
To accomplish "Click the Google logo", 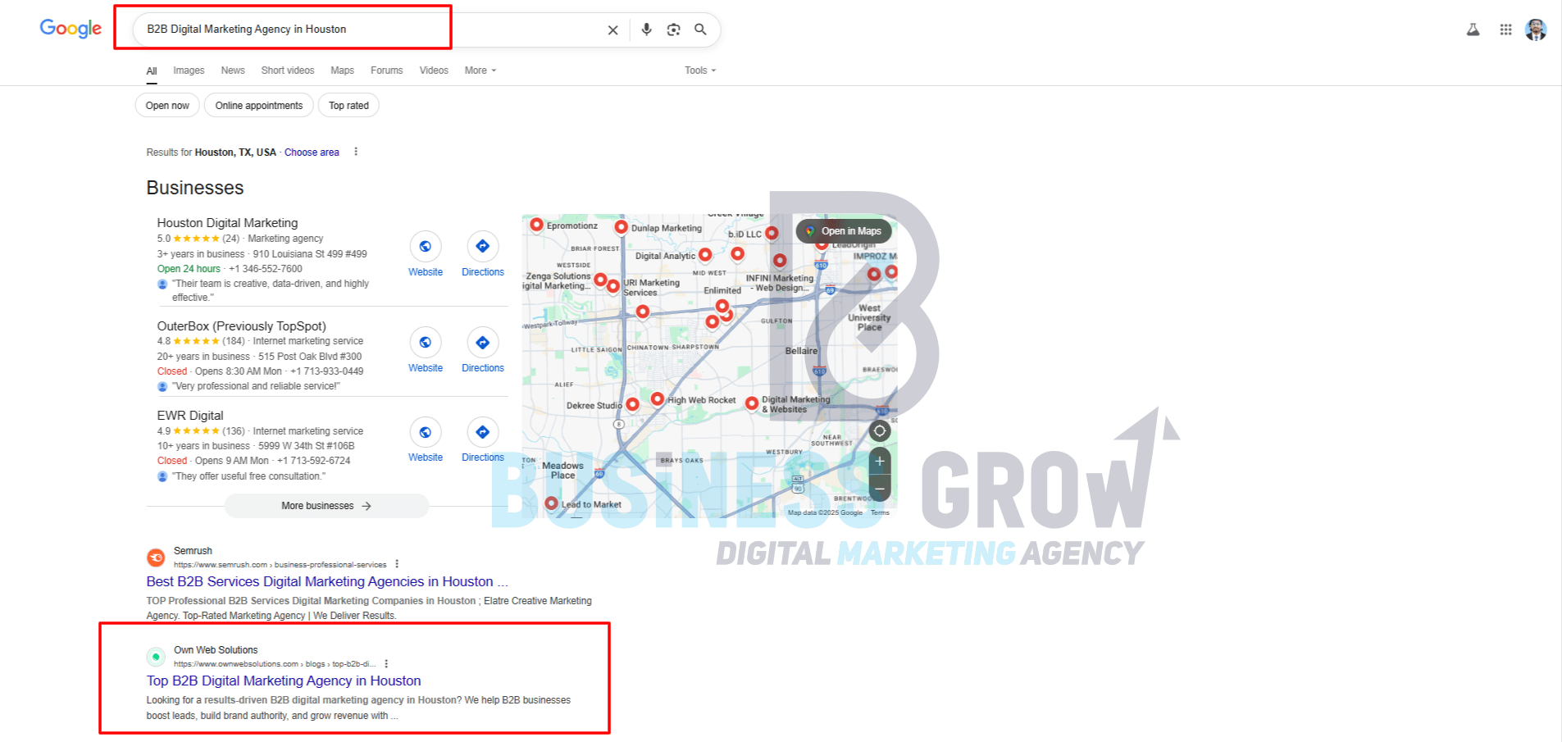I will [71, 29].
